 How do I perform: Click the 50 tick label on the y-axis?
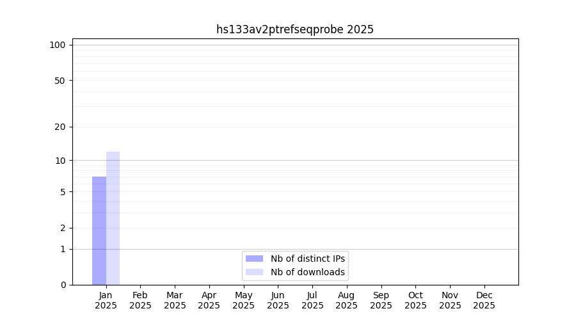60,81
